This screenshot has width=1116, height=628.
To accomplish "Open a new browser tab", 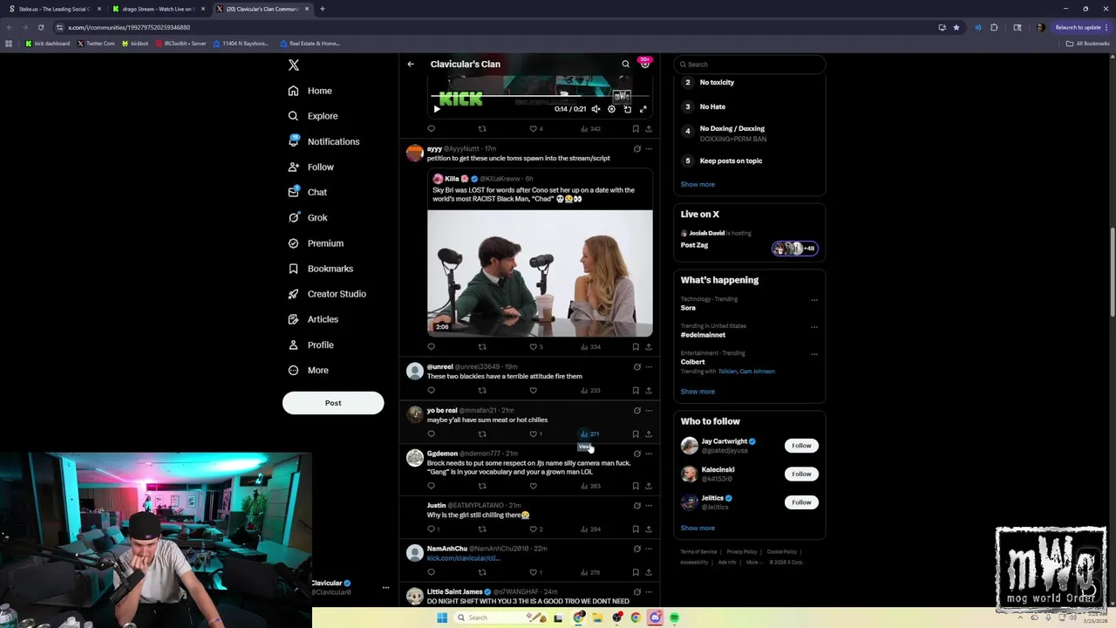I will [322, 9].
